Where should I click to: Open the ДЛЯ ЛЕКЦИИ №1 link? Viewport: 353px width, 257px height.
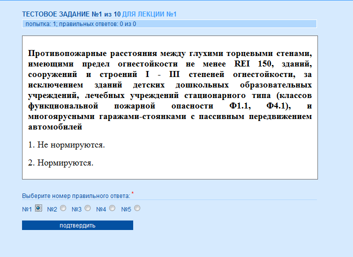(x=149, y=14)
